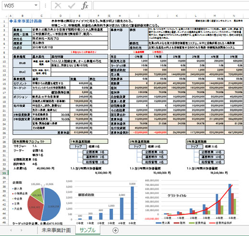Select row 1 header

pos(4,21)
